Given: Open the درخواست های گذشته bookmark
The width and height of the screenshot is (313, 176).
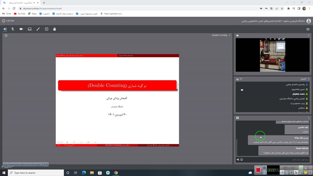Looking at the screenshot, I should pyautogui.click(x=63, y=14).
